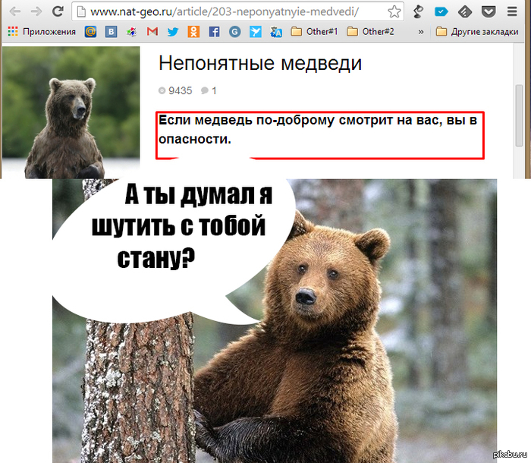Image resolution: width=531 pixels, height=463 pixels.
Task: Expand the Other#2 bookmarks folder
Action: coord(371,32)
